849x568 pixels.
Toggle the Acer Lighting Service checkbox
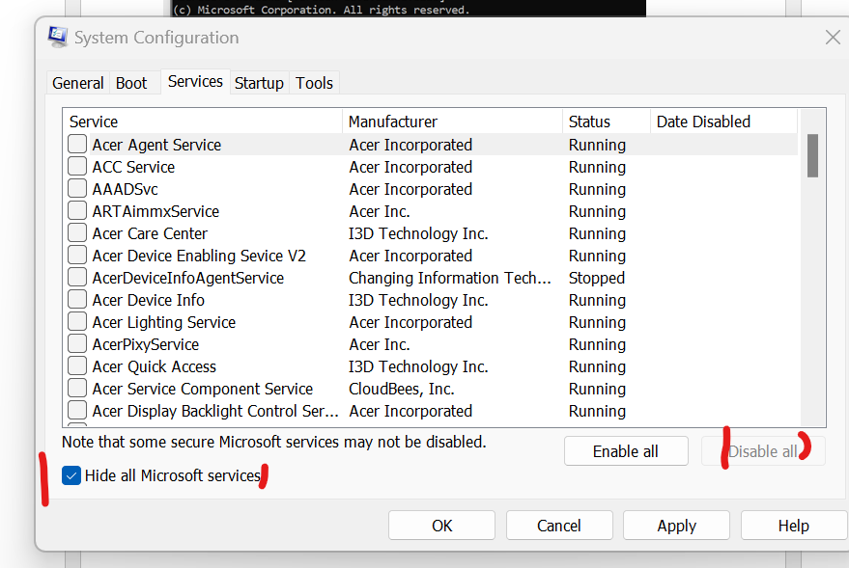[x=77, y=322]
